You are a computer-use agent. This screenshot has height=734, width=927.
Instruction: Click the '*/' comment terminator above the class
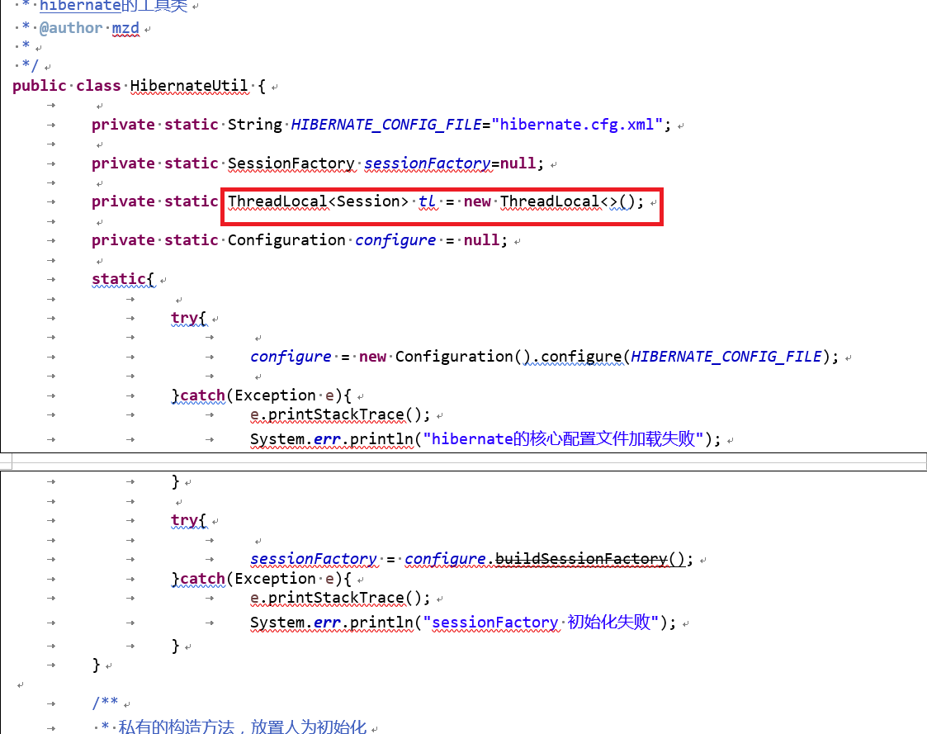[30, 66]
